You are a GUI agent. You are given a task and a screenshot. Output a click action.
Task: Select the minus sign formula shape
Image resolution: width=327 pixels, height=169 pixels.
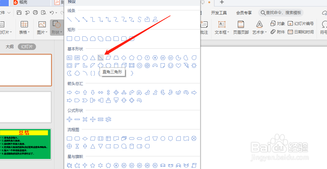(77, 119)
